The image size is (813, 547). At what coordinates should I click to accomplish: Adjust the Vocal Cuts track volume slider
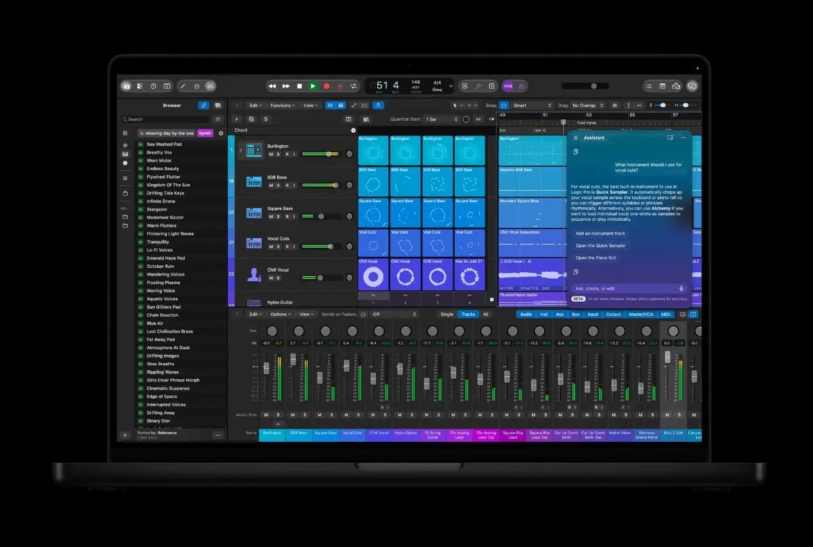click(321, 247)
